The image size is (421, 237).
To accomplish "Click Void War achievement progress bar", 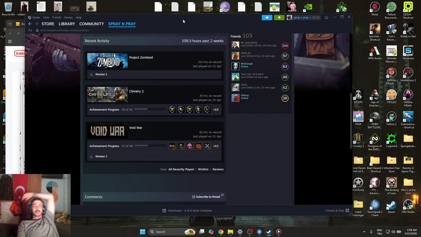I will (x=150, y=146).
